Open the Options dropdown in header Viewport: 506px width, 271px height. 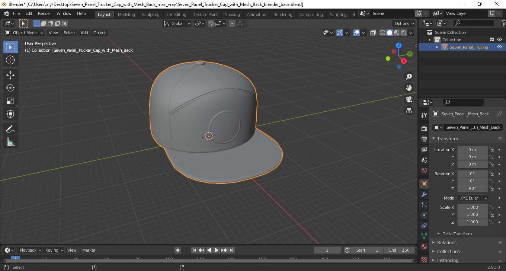tap(405, 23)
